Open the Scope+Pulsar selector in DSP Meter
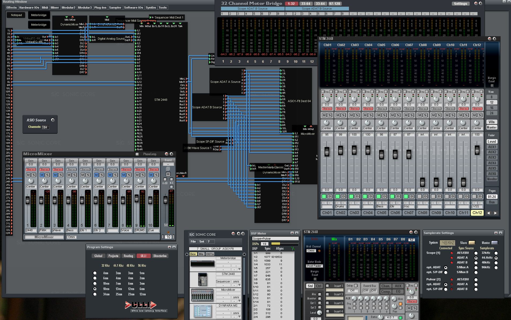This screenshot has width=511, height=320. pyautogui.click(x=275, y=239)
